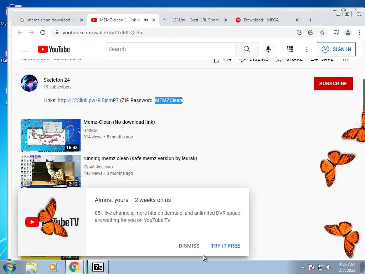
Task: Click the 19 subscribers text
Action: (x=57, y=87)
